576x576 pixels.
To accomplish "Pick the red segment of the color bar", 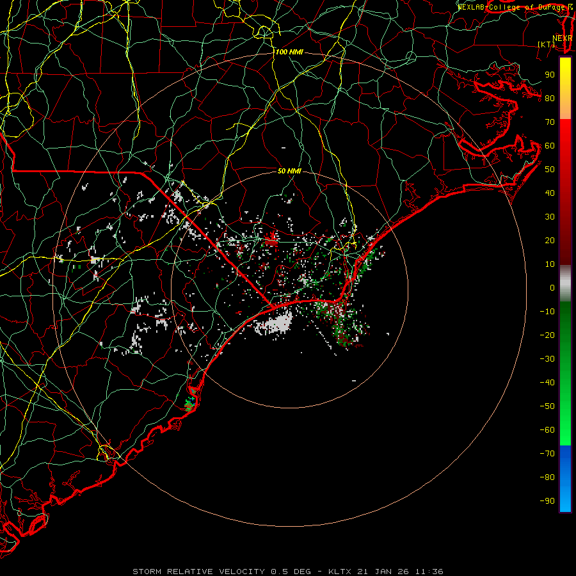I will tap(565, 192).
